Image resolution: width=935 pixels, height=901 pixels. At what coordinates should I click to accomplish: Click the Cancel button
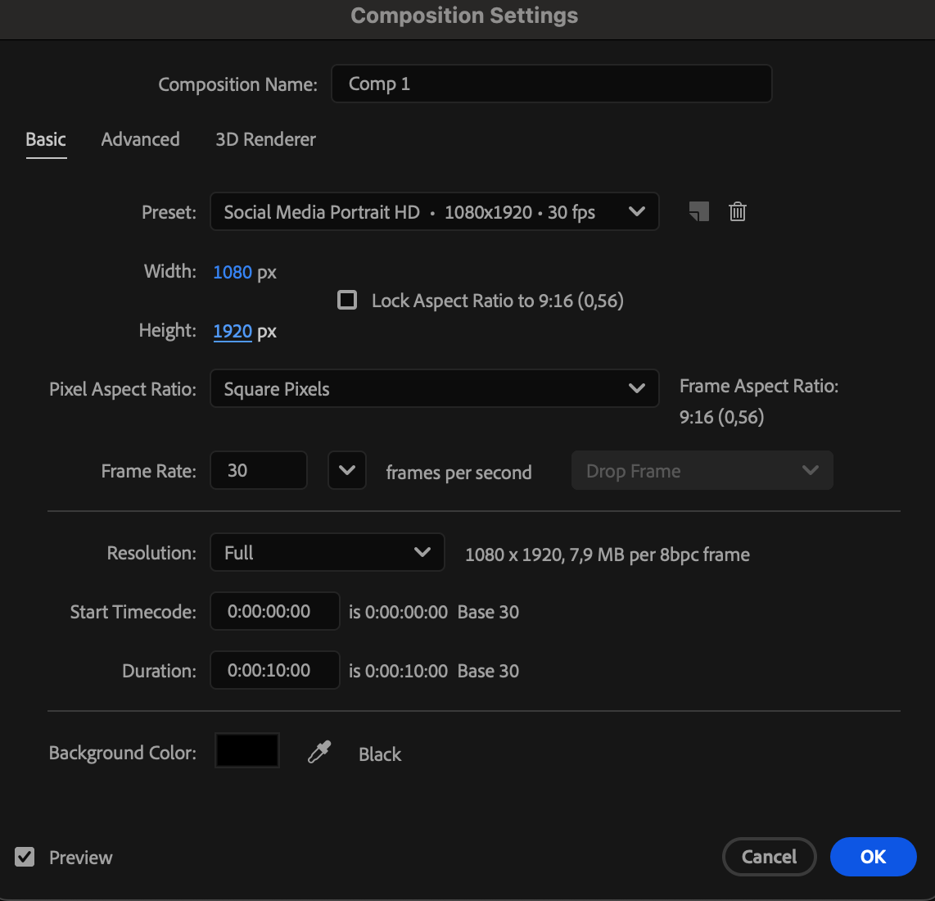point(769,857)
